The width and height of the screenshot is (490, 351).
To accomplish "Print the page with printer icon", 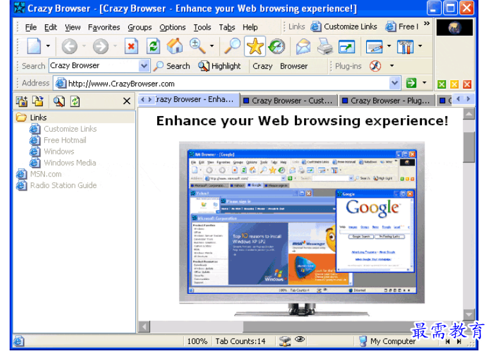I will [x=325, y=46].
